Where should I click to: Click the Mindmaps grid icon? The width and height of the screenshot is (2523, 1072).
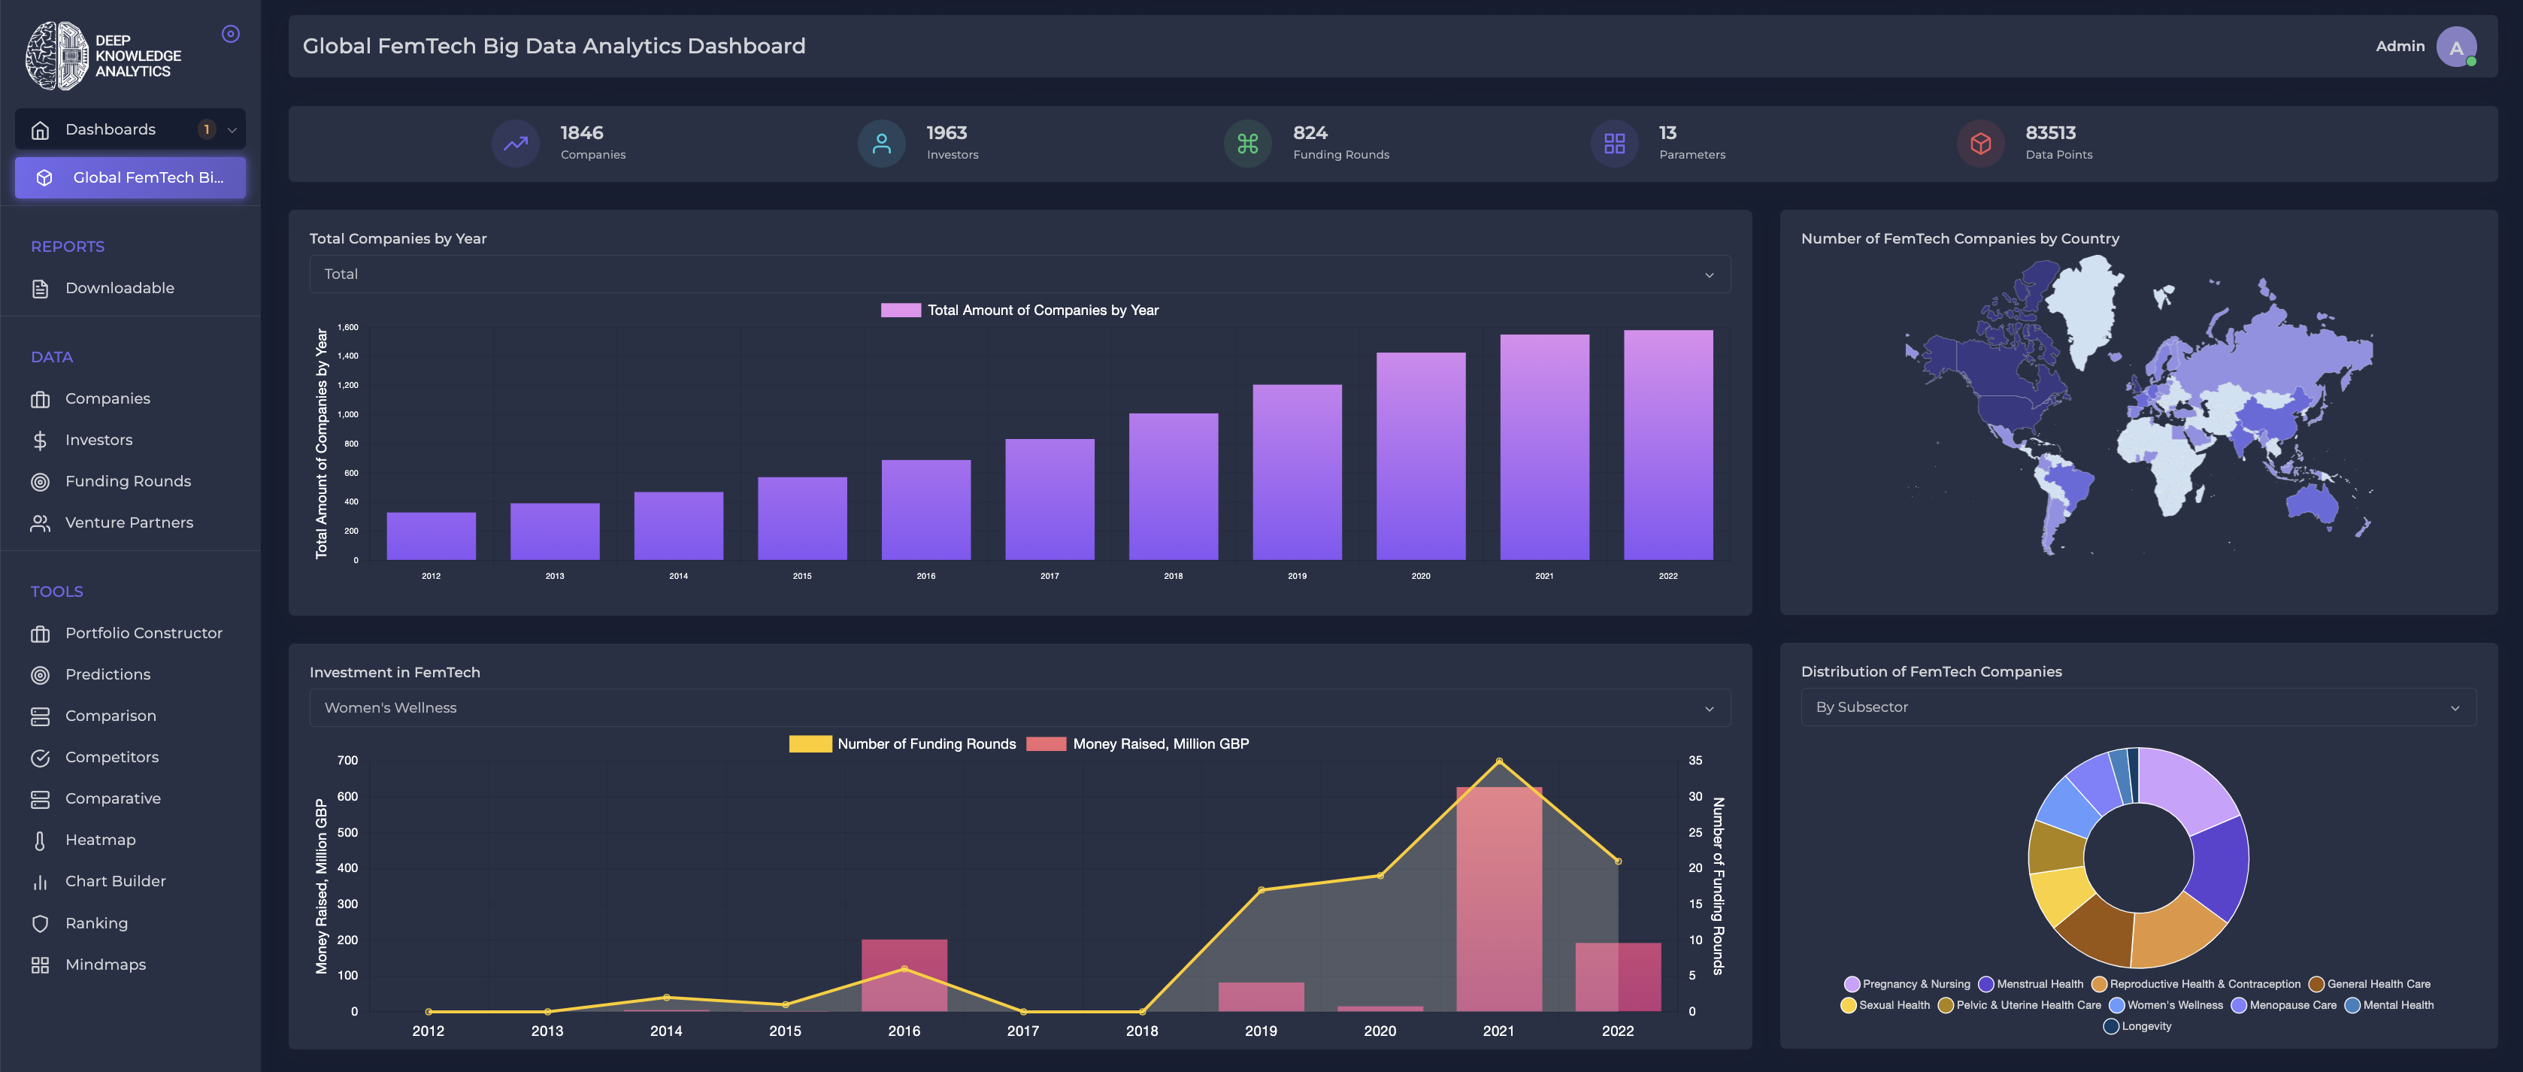pos(40,965)
